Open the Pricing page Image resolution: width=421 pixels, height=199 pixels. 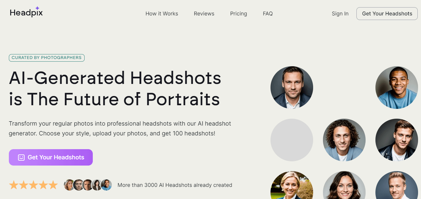[238, 14]
